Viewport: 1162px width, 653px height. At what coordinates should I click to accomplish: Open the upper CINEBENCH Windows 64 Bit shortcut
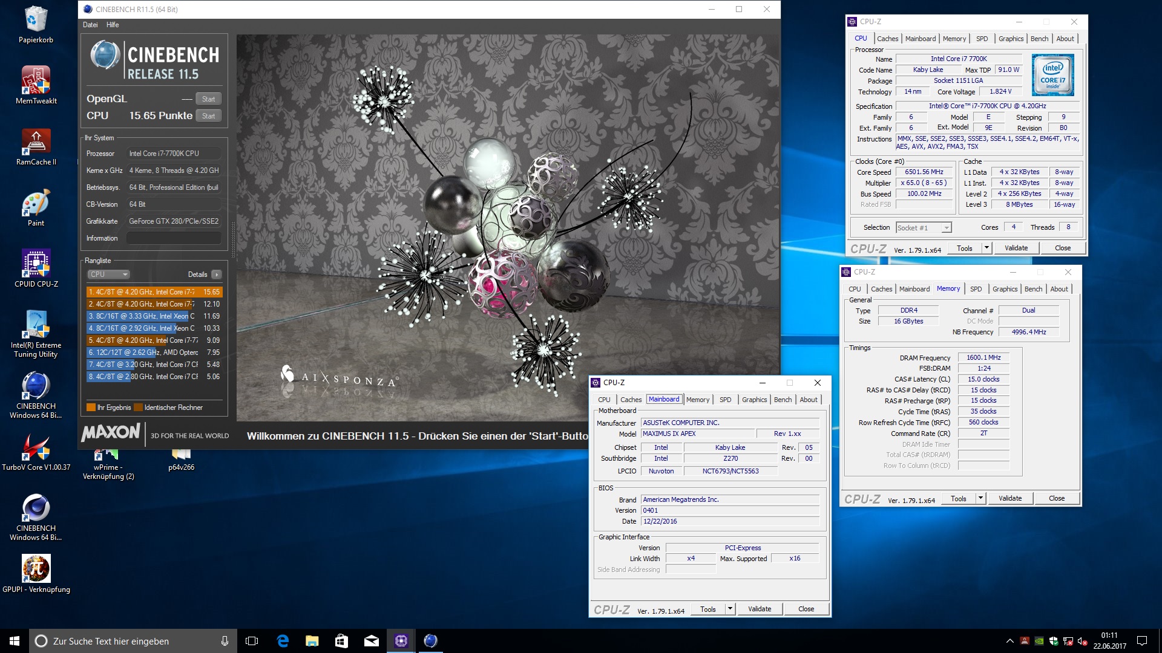(x=36, y=395)
